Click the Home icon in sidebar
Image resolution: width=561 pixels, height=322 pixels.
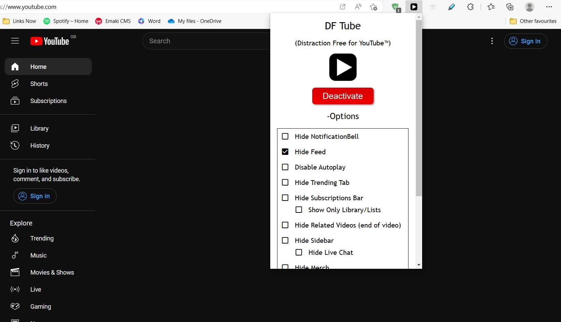tap(15, 67)
